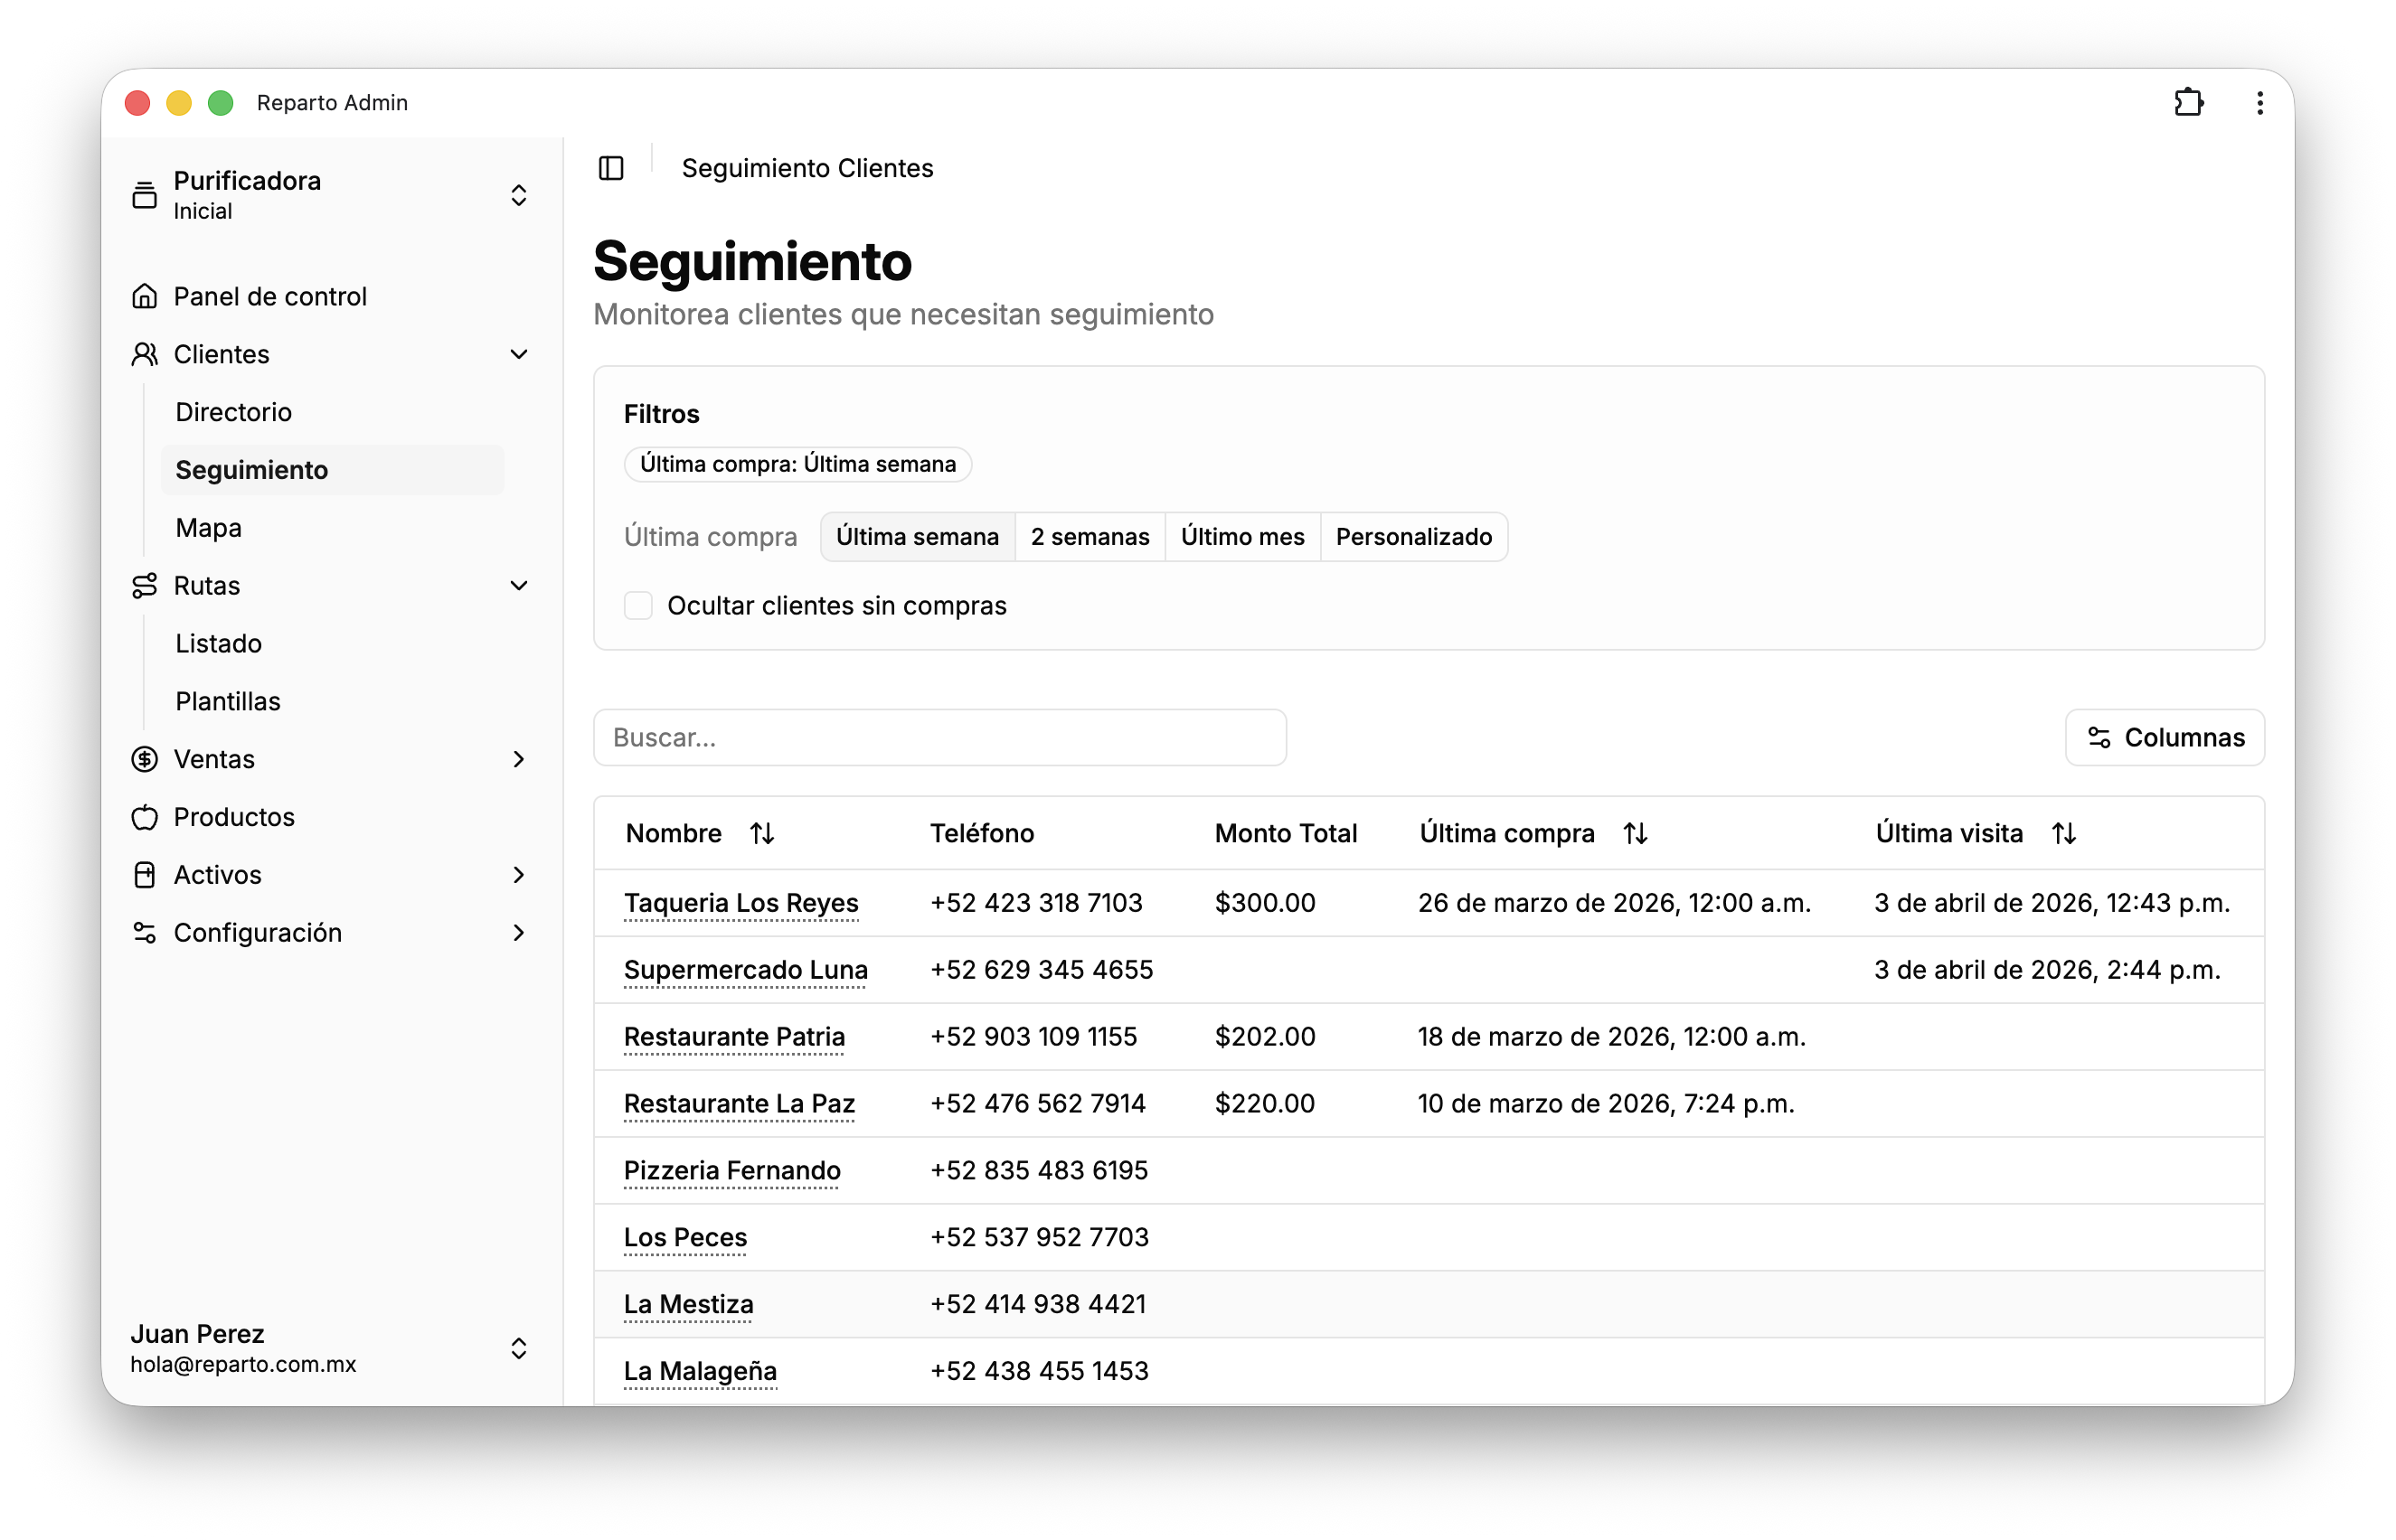
Task: Open Taqueria Los Reyes client link
Action: [x=741, y=903]
